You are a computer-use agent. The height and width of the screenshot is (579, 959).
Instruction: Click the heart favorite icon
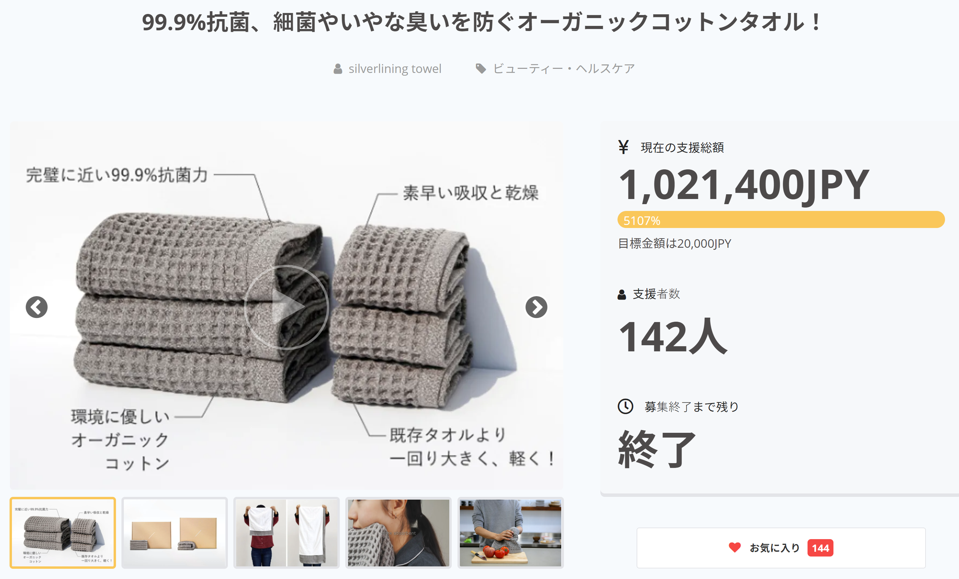735,548
